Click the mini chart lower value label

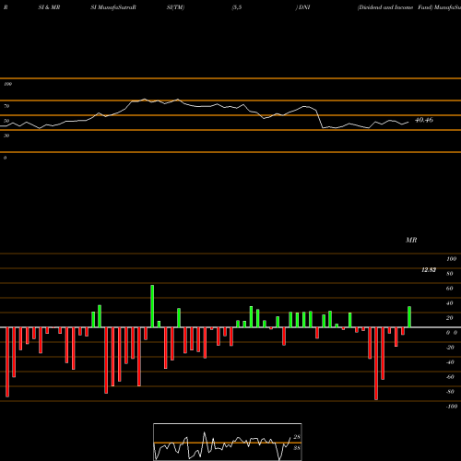click(x=297, y=448)
